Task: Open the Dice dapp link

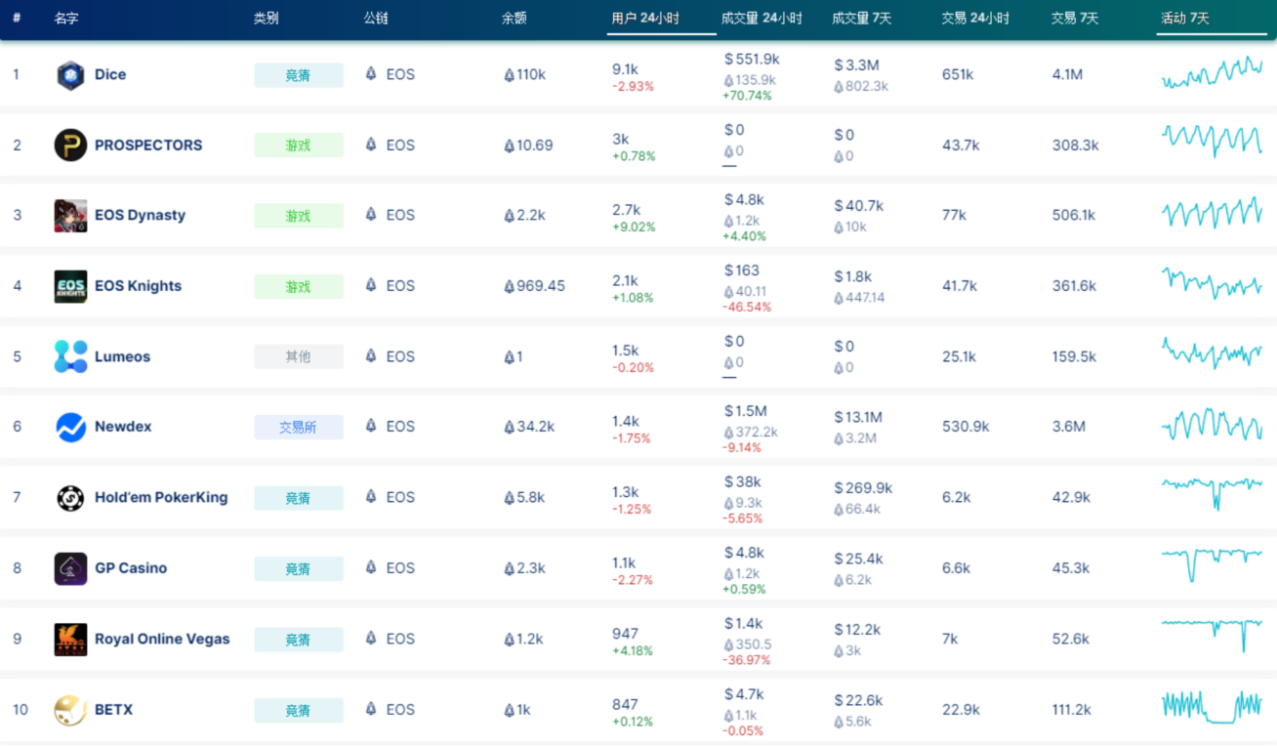Action: (x=110, y=74)
